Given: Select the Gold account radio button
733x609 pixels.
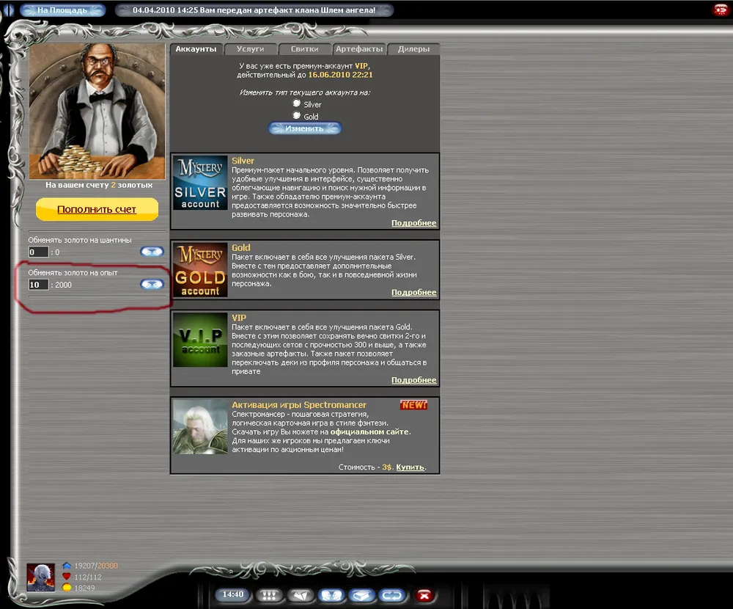Looking at the screenshot, I should [297, 115].
